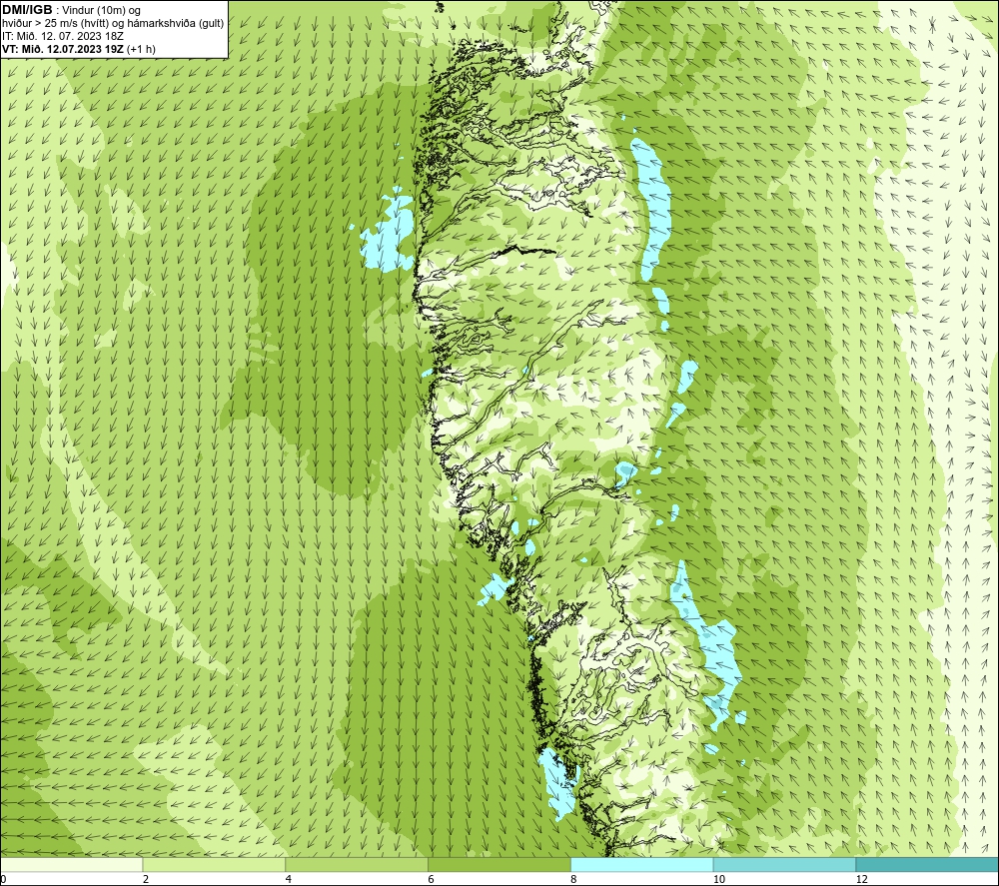This screenshot has width=999, height=886.
Task: Click the 10–12 m/s teal swatch
Action: 785,864
